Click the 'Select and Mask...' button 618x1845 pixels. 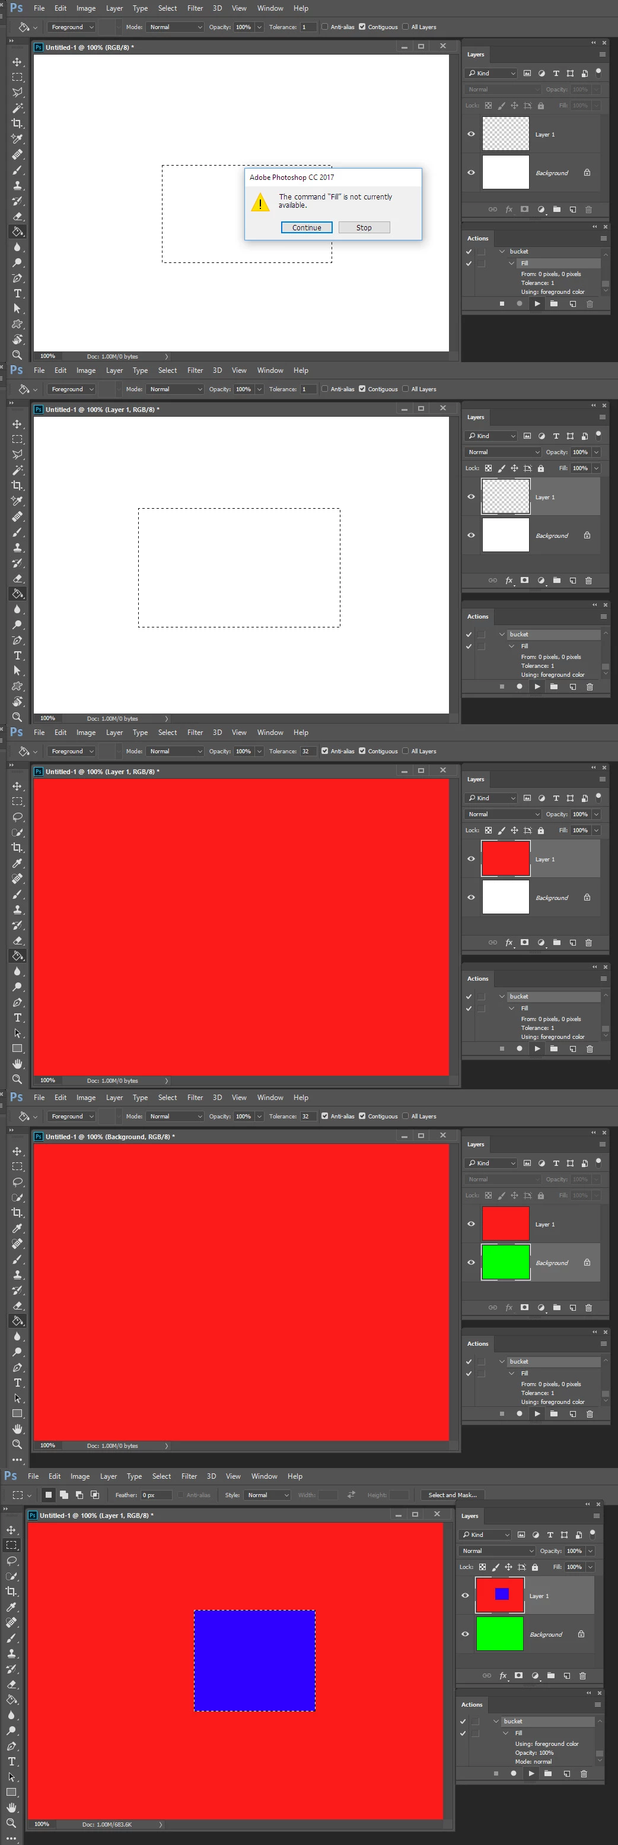(453, 1495)
